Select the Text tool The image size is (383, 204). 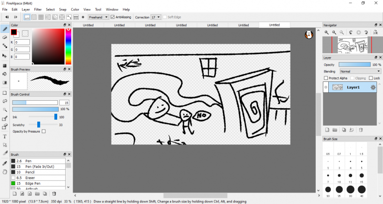[4, 136]
